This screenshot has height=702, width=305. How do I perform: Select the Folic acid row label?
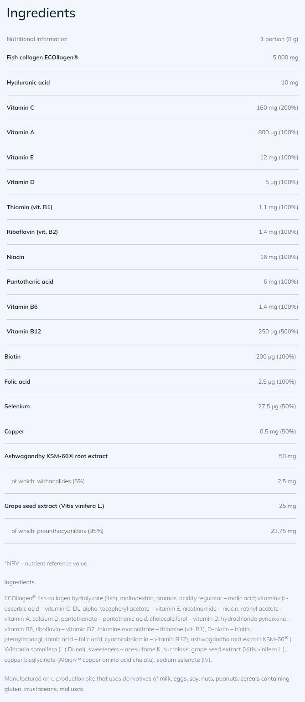tap(17, 382)
